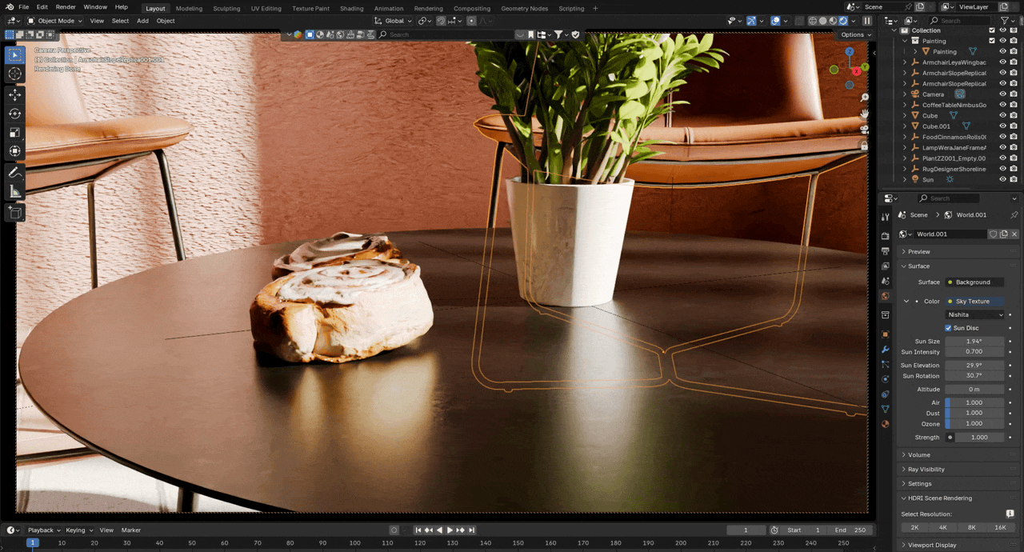Select the Measure tool
1024x552 pixels.
coord(14,192)
